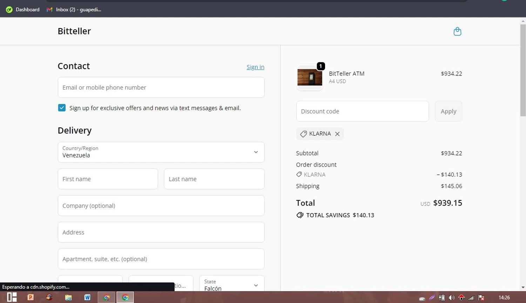This screenshot has height=303, width=526.
Task: Click the scrollbar up arrow
Action: coord(523,21)
